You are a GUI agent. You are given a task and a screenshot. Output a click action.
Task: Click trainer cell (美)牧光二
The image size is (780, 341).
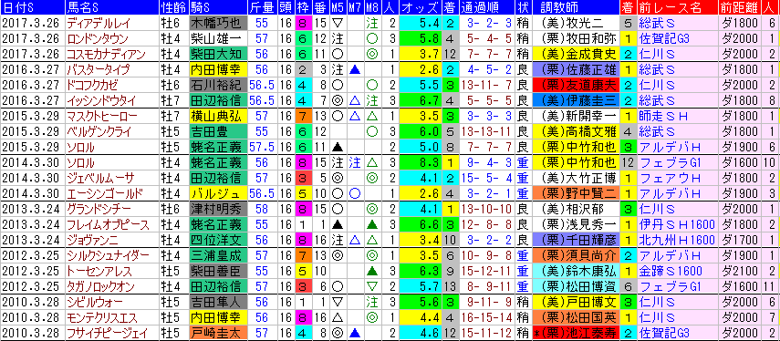(x=576, y=23)
